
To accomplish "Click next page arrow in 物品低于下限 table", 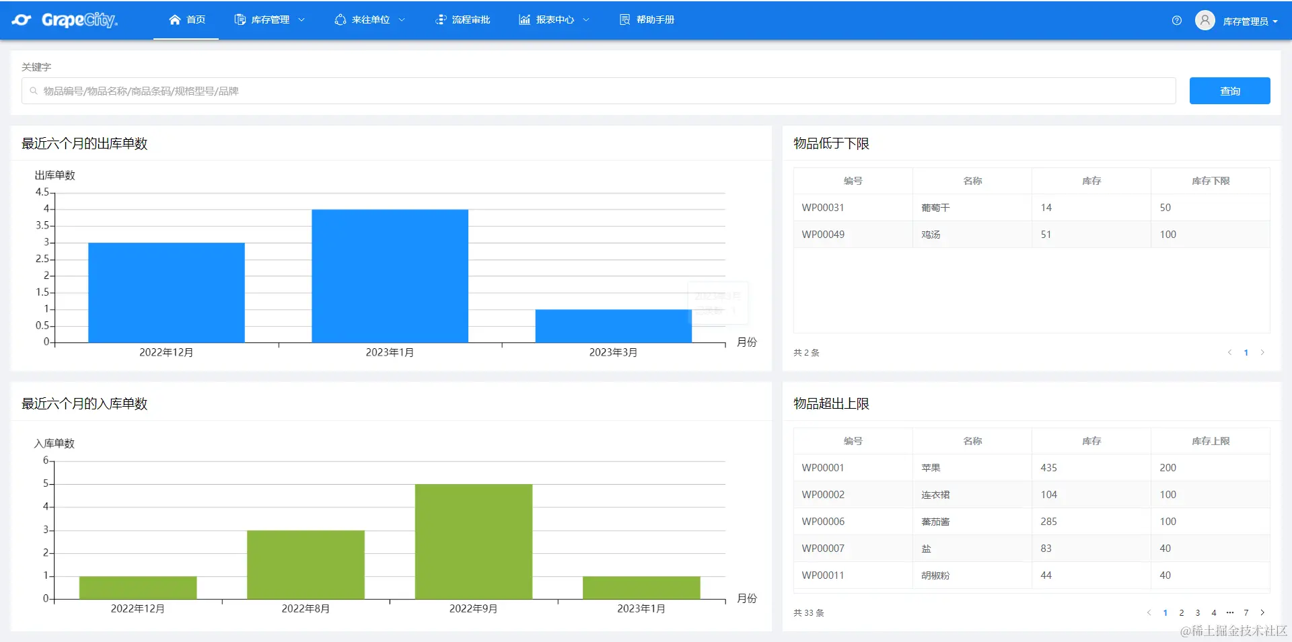I will pyautogui.click(x=1262, y=352).
